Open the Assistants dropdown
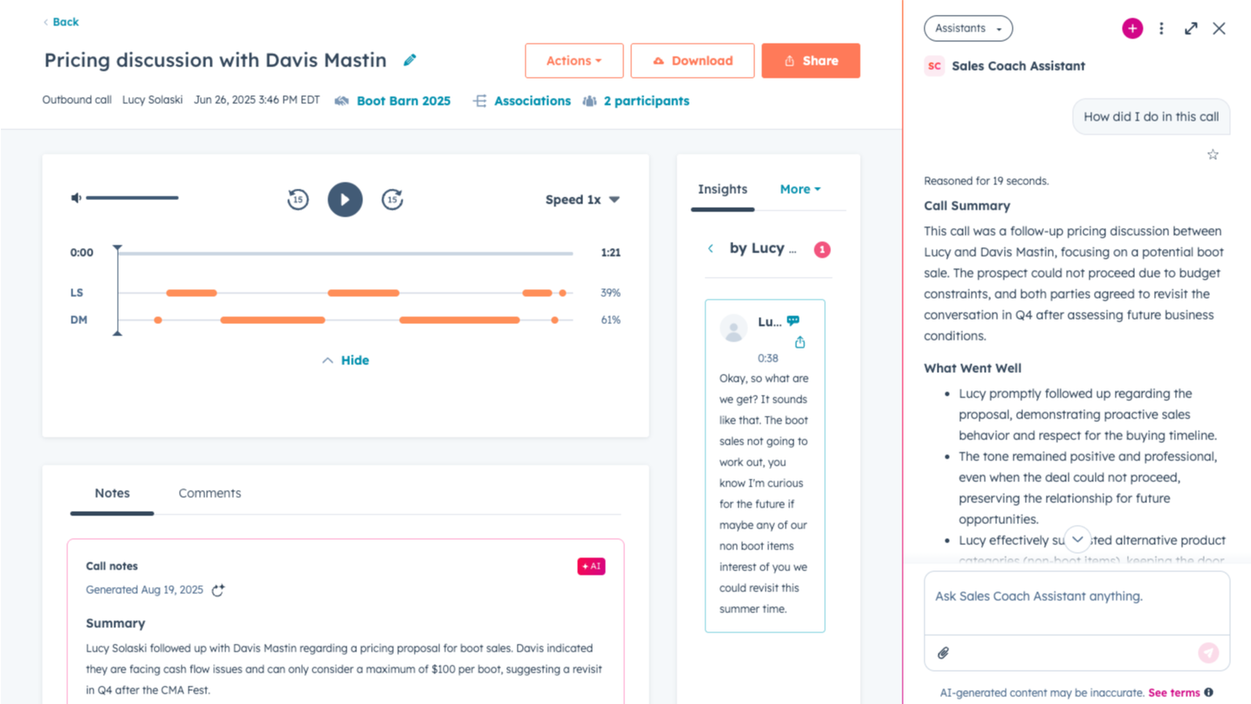Image resolution: width=1251 pixels, height=704 pixels. click(x=967, y=28)
